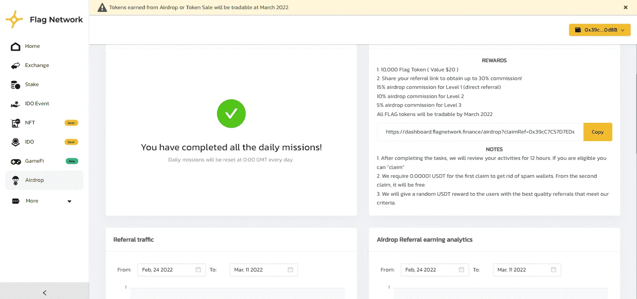637x299 pixels.
Task: Click the wallet icon in address button
Action: [x=578, y=30]
